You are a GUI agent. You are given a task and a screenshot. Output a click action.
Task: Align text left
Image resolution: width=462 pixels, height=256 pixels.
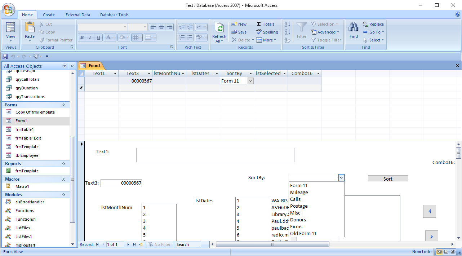coord(153,27)
